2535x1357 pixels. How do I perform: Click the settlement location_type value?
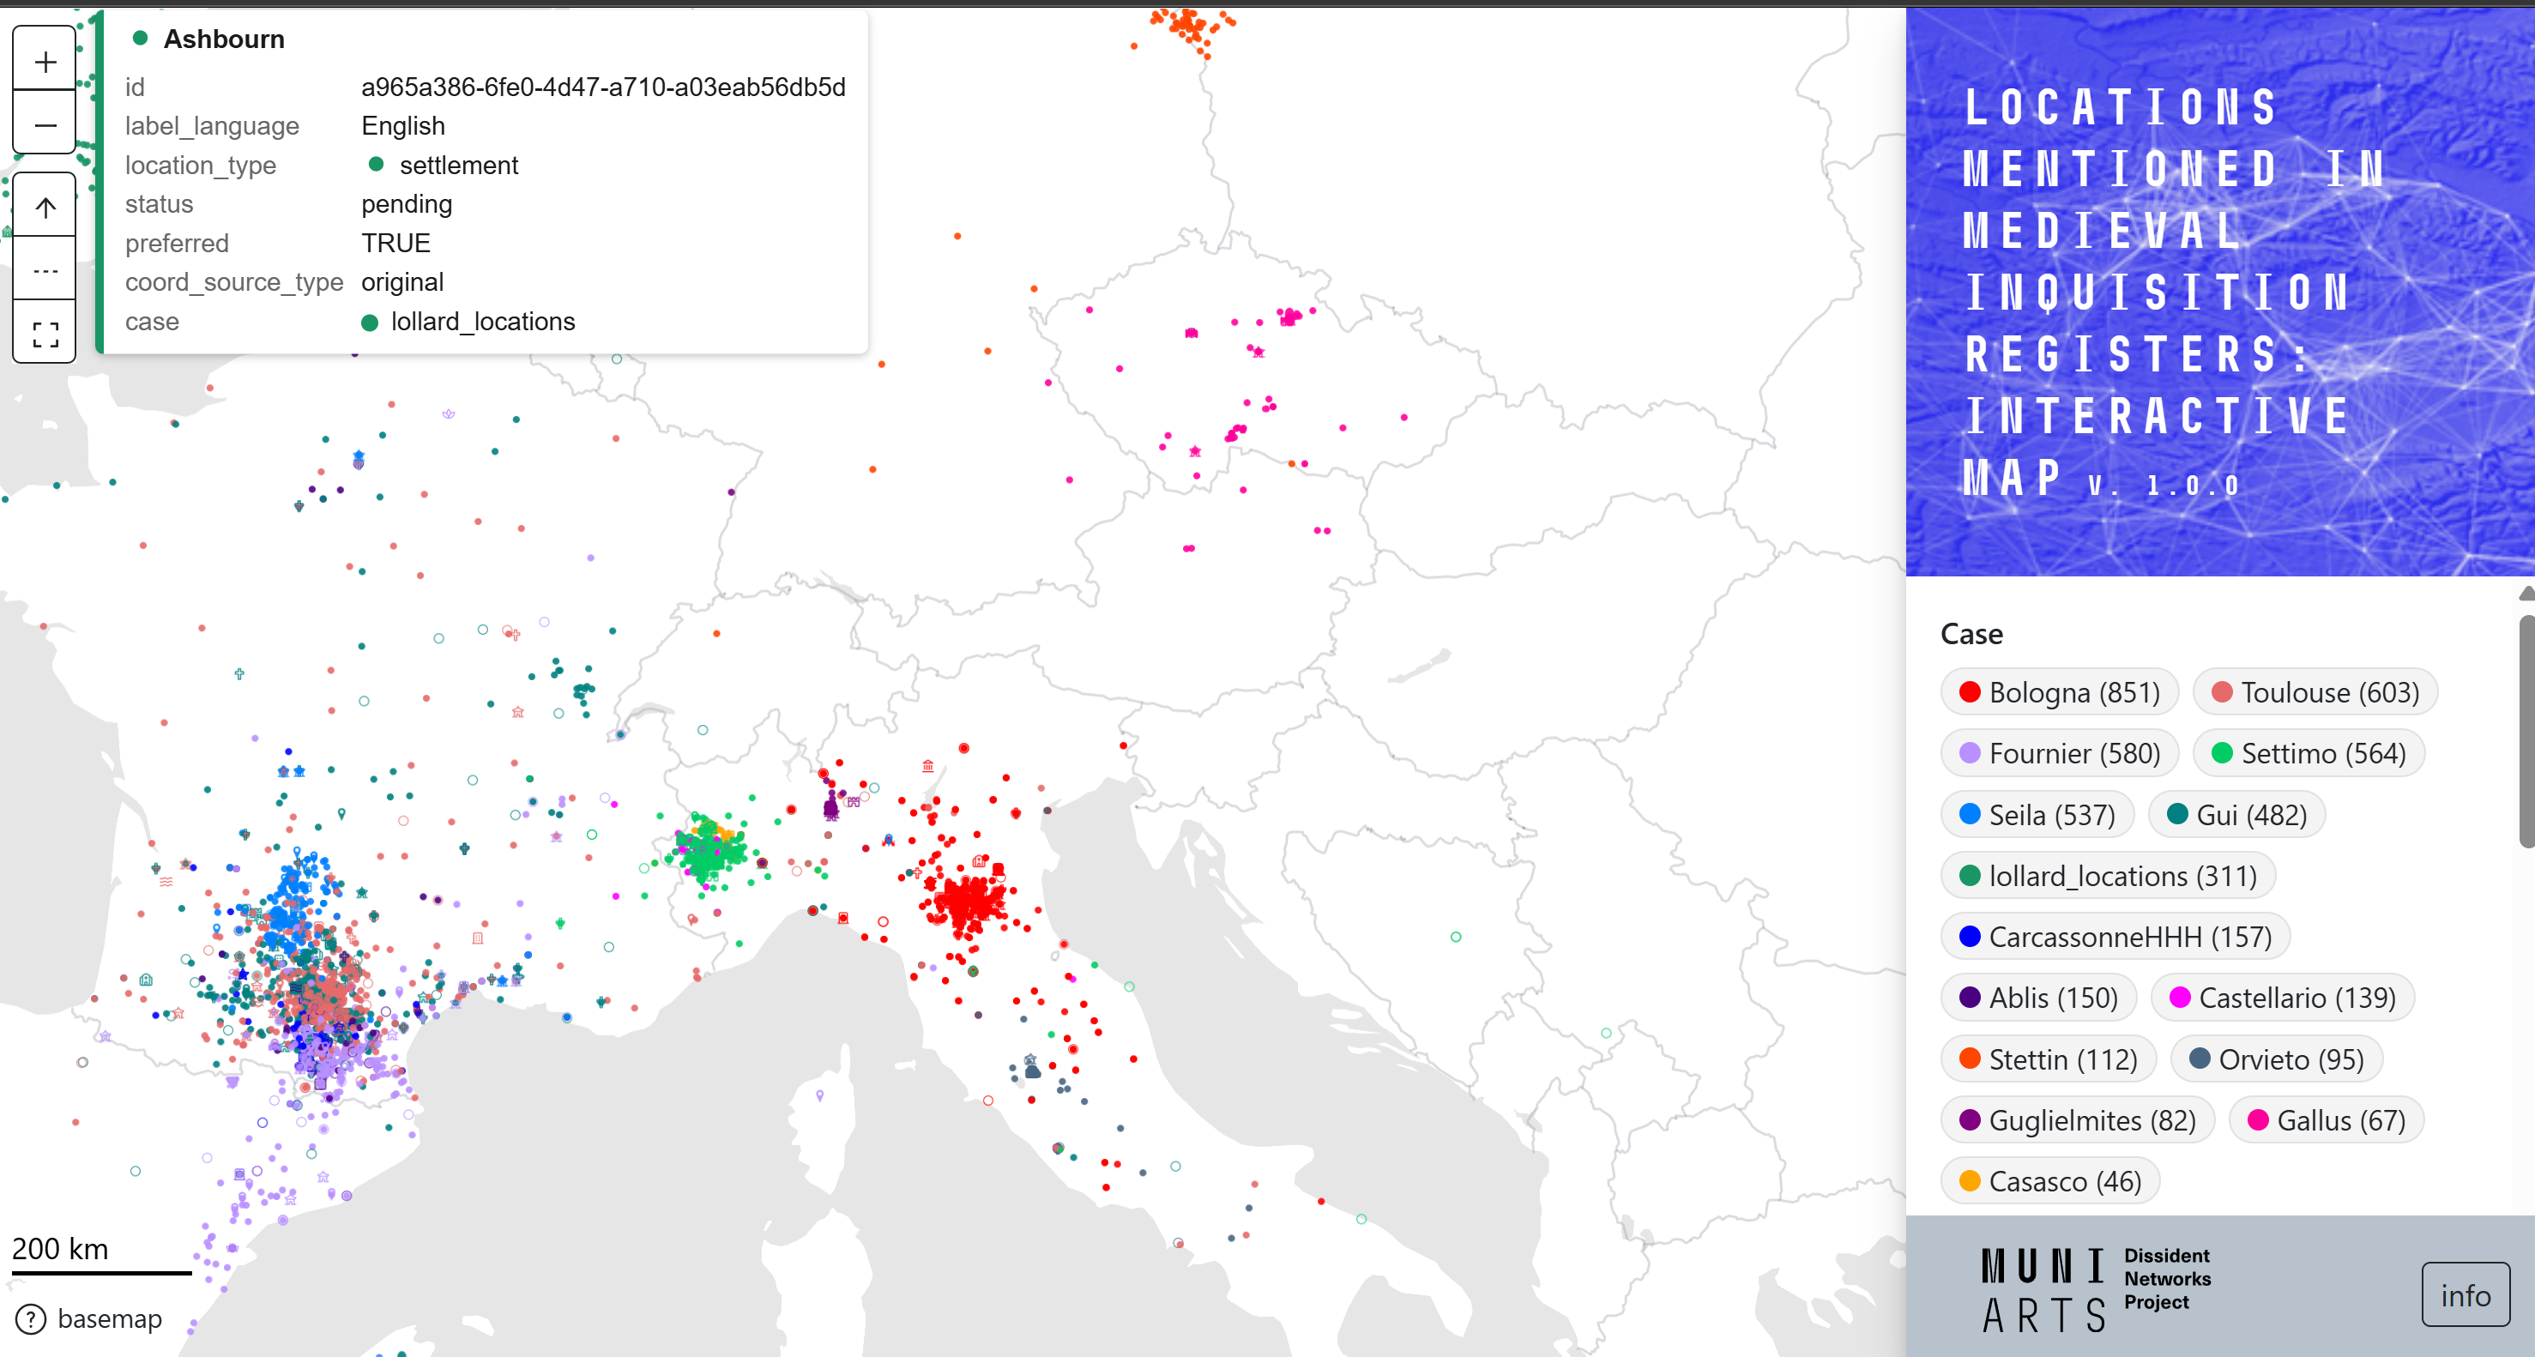[x=457, y=166]
